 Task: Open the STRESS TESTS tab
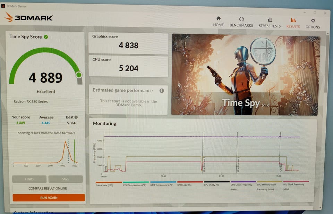(270, 23)
